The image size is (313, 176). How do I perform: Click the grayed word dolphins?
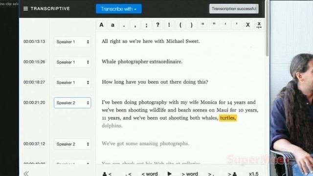click(112, 126)
